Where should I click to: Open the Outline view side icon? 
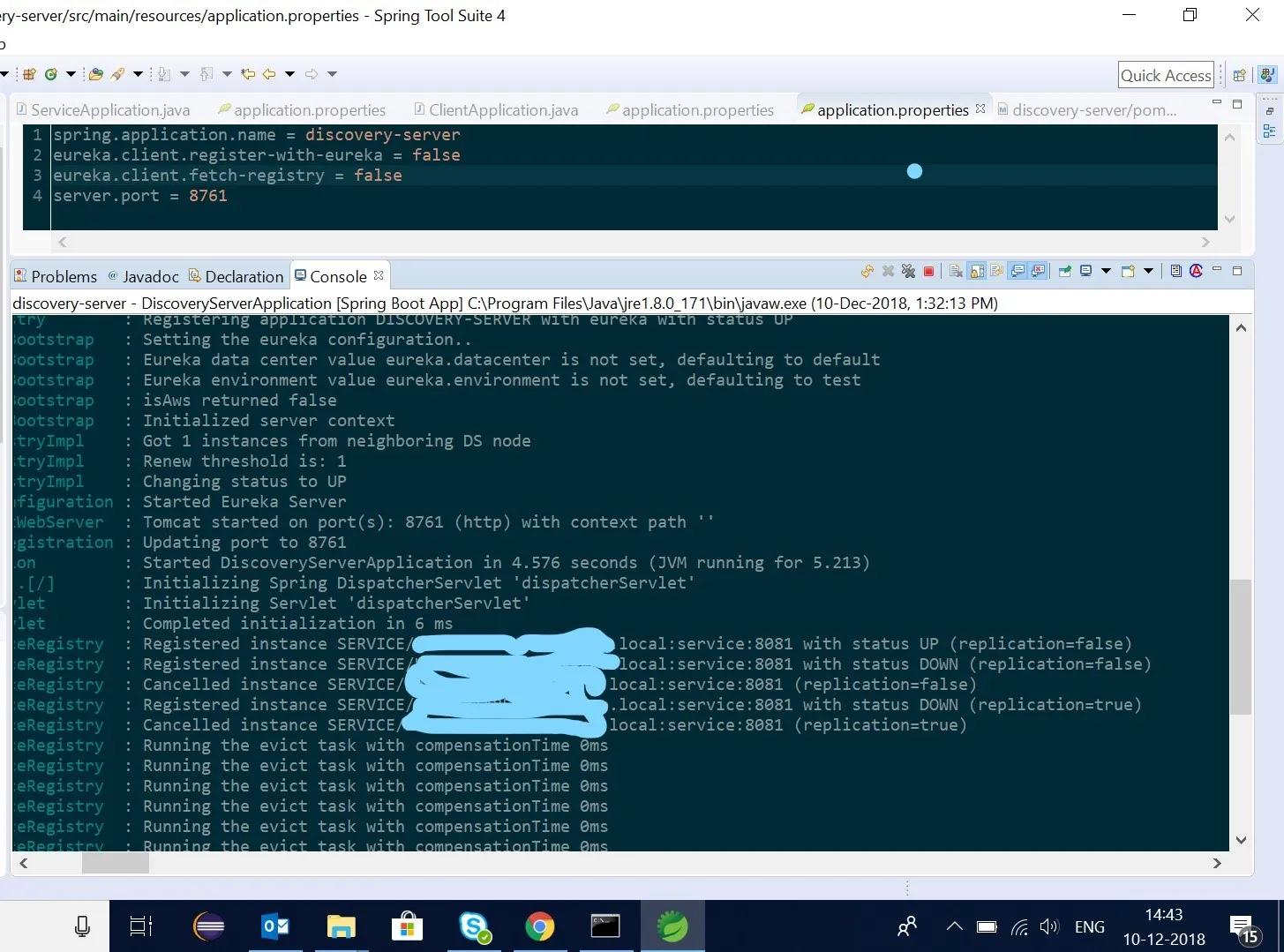(x=1269, y=131)
